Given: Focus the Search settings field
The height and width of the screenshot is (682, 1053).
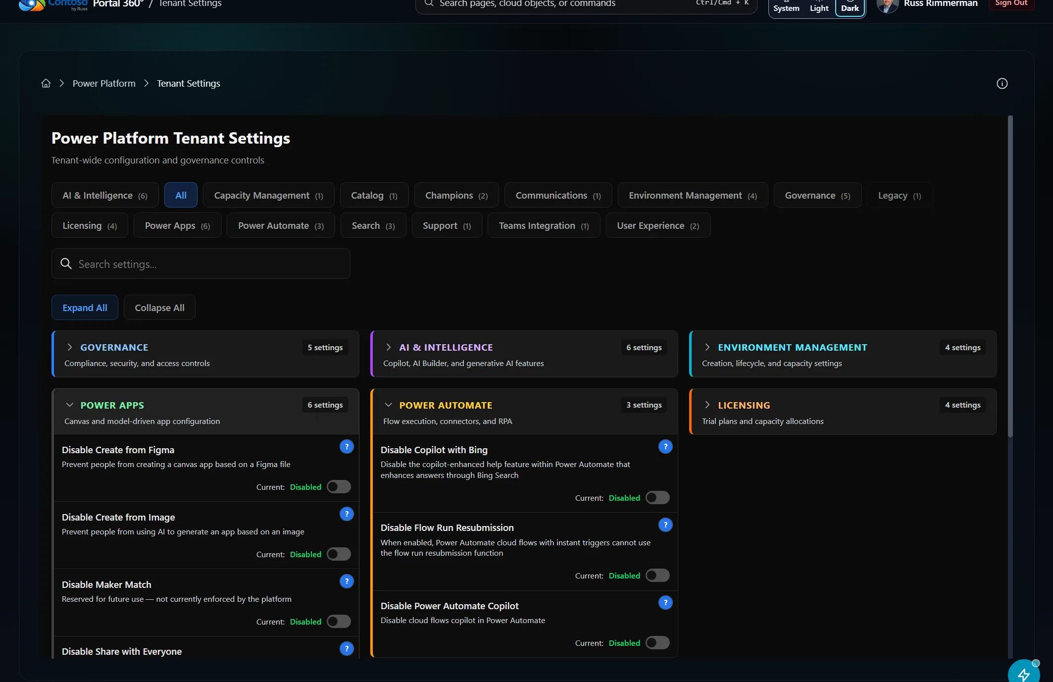Looking at the screenshot, I should pos(201,263).
